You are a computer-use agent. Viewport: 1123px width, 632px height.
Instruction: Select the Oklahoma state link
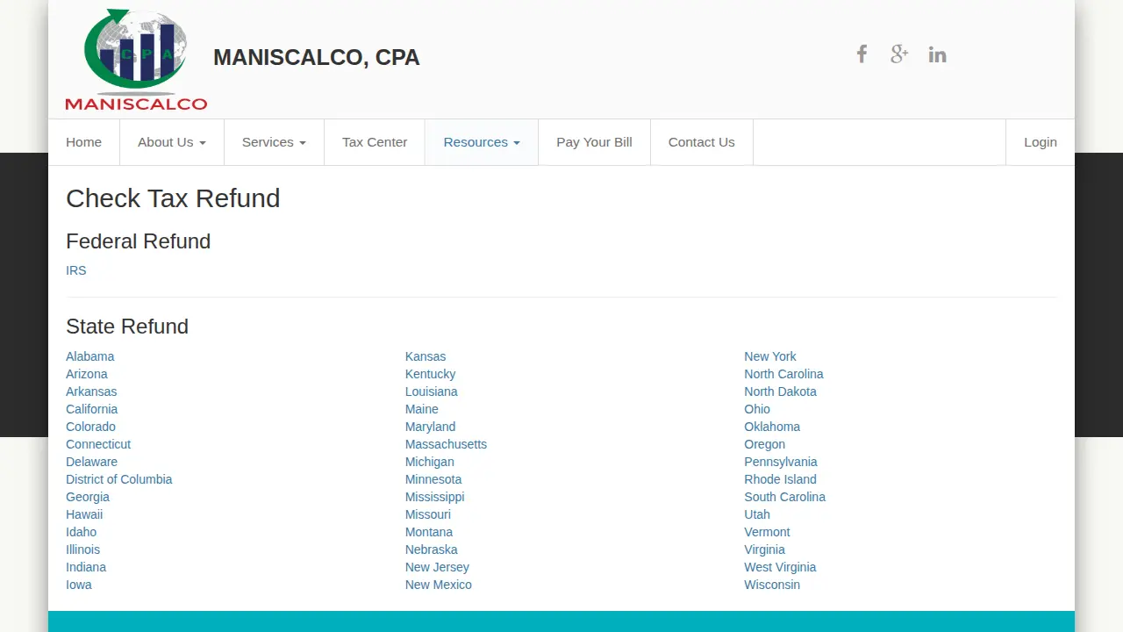tap(772, 427)
